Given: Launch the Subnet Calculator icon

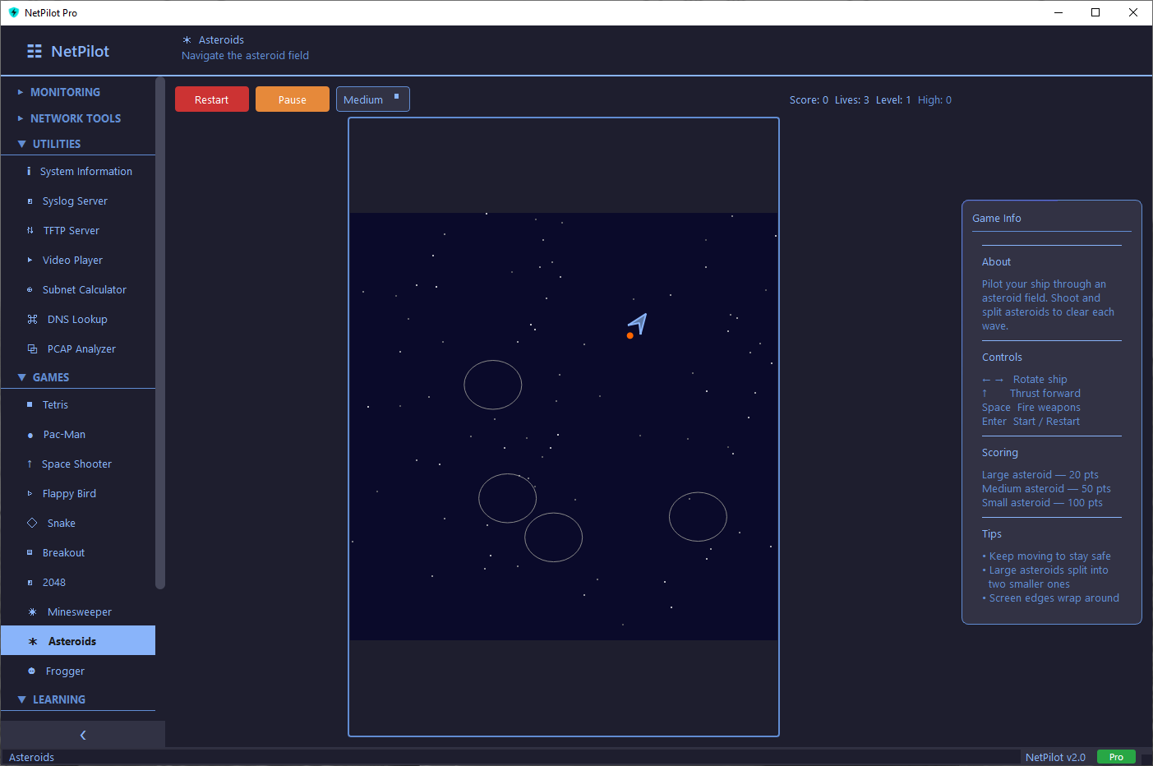Looking at the screenshot, I should (30, 289).
